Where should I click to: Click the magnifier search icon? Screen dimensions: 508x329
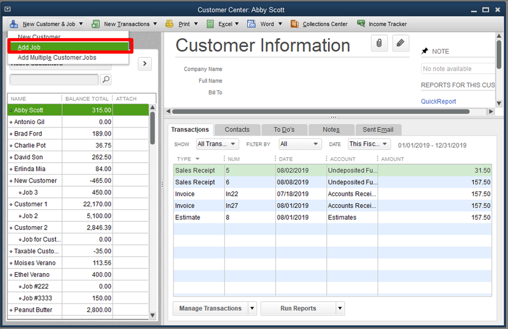(x=105, y=80)
